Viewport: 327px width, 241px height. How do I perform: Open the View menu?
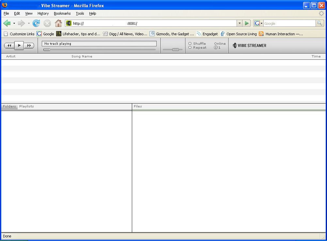tap(29, 13)
